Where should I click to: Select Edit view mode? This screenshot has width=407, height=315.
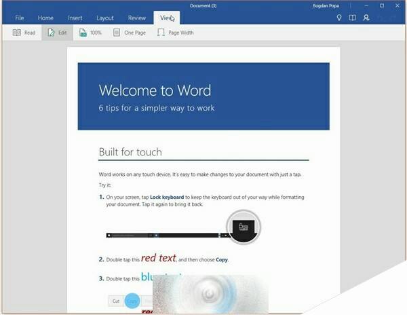(x=58, y=33)
